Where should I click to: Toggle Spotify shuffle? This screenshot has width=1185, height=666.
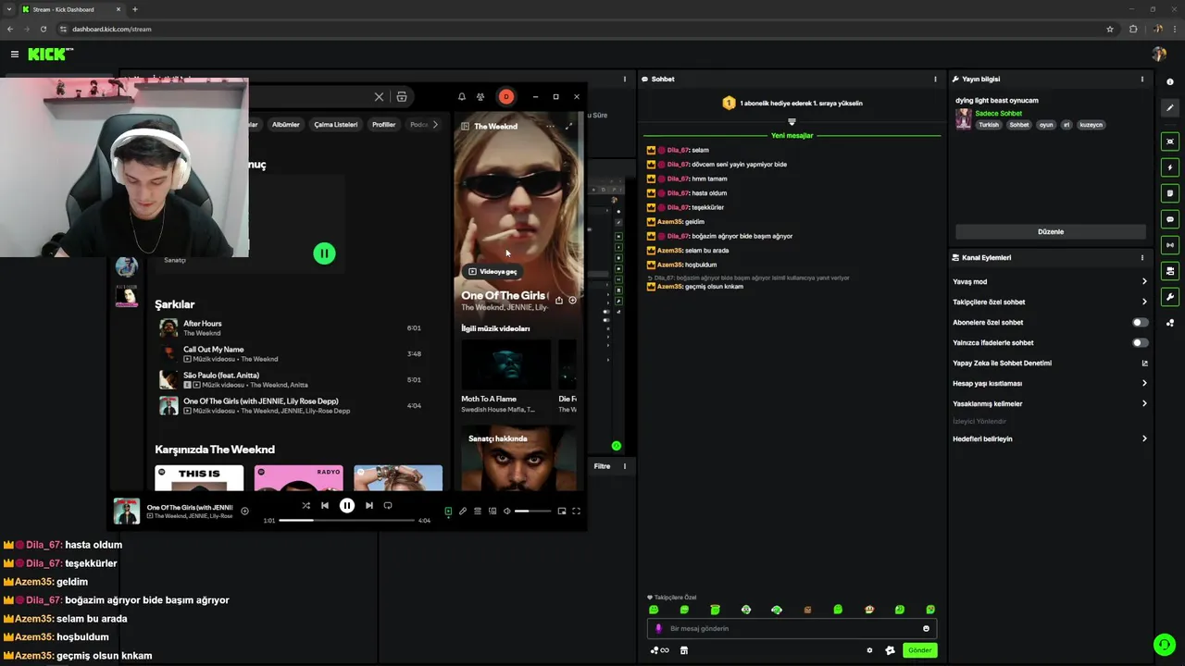tap(306, 505)
